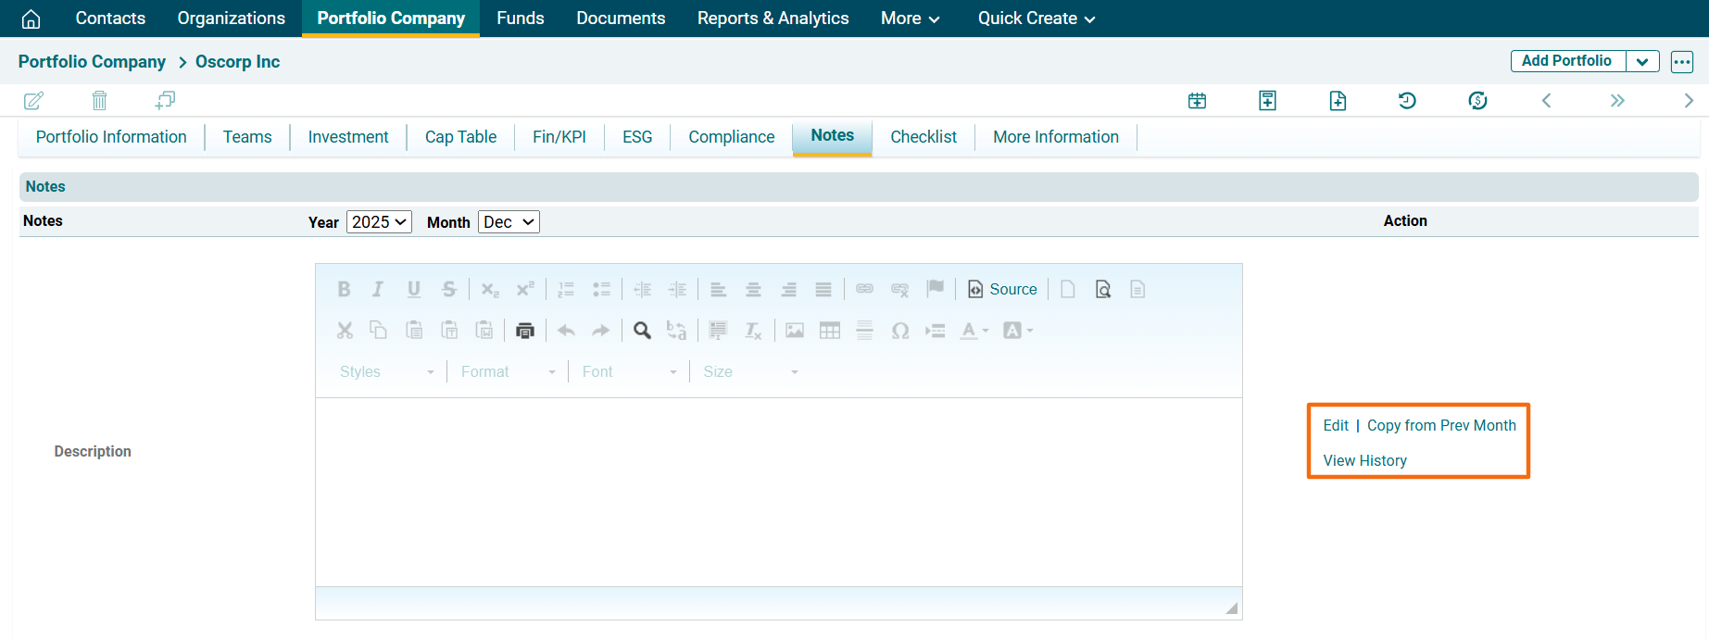The height and width of the screenshot is (639, 1709).
Task: Click the Copy from Prev Month link
Action: [x=1441, y=426]
